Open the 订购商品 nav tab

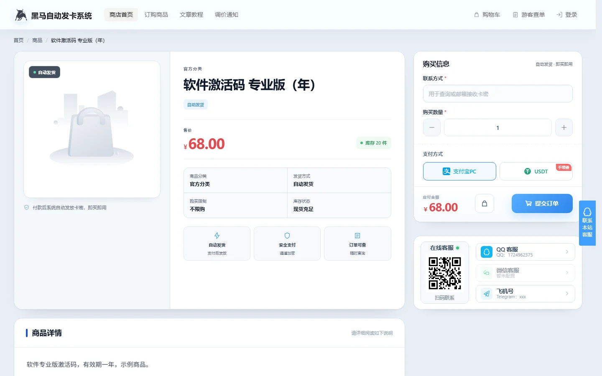click(x=156, y=15)
